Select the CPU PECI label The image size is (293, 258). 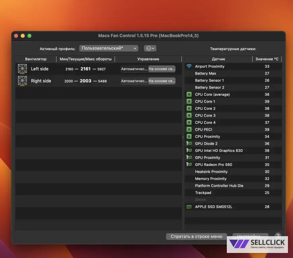click(x=204, y=129)
